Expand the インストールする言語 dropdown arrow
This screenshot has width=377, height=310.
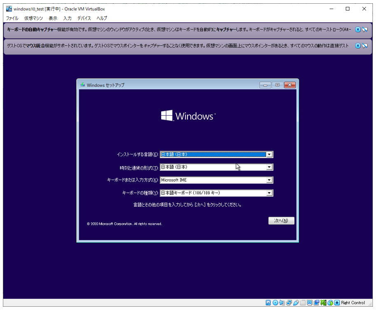click(x=269, y=154)
